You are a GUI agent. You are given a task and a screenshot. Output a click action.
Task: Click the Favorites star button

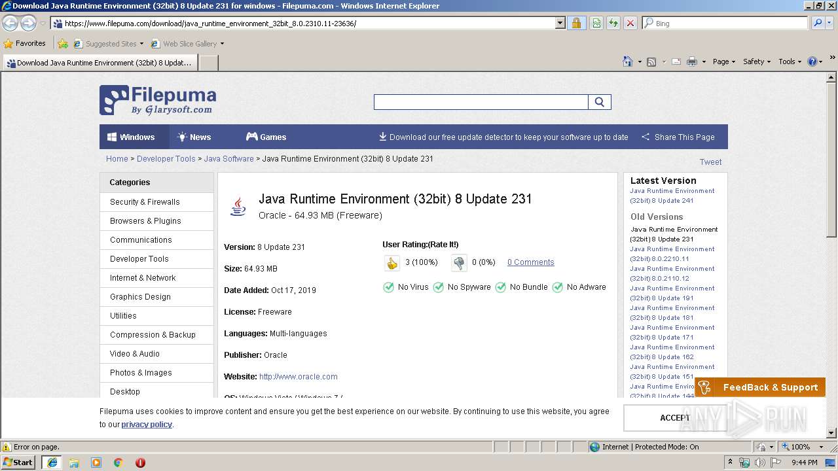click(24, 44)
